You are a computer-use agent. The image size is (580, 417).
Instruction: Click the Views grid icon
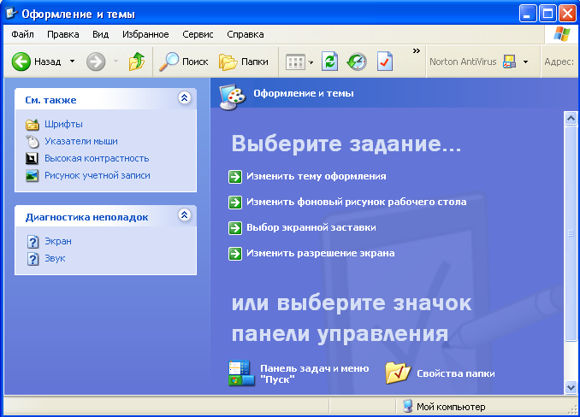pos(295,62)
